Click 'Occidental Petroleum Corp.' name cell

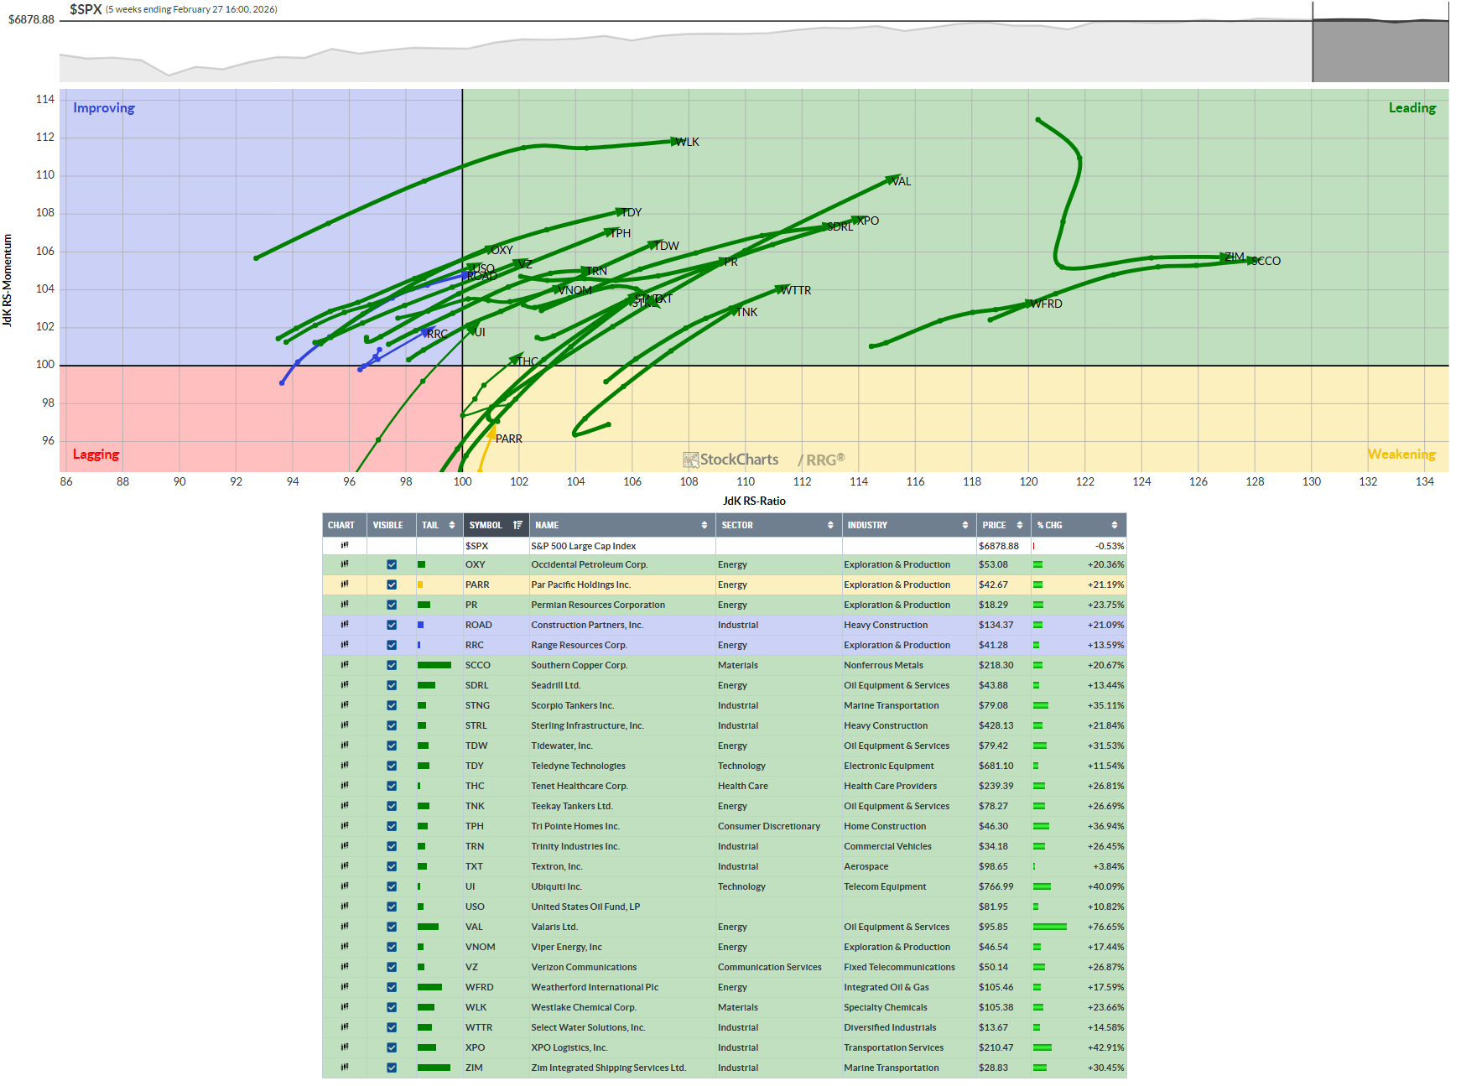click(590, 564)
